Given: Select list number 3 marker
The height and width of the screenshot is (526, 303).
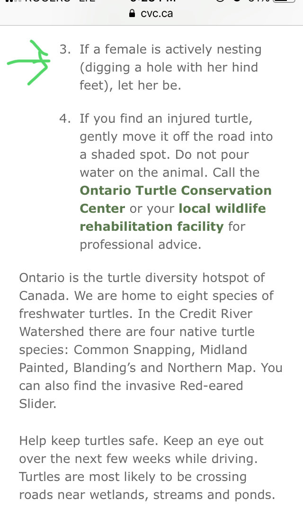Looking at the screenshot, I should click(65, 49).
